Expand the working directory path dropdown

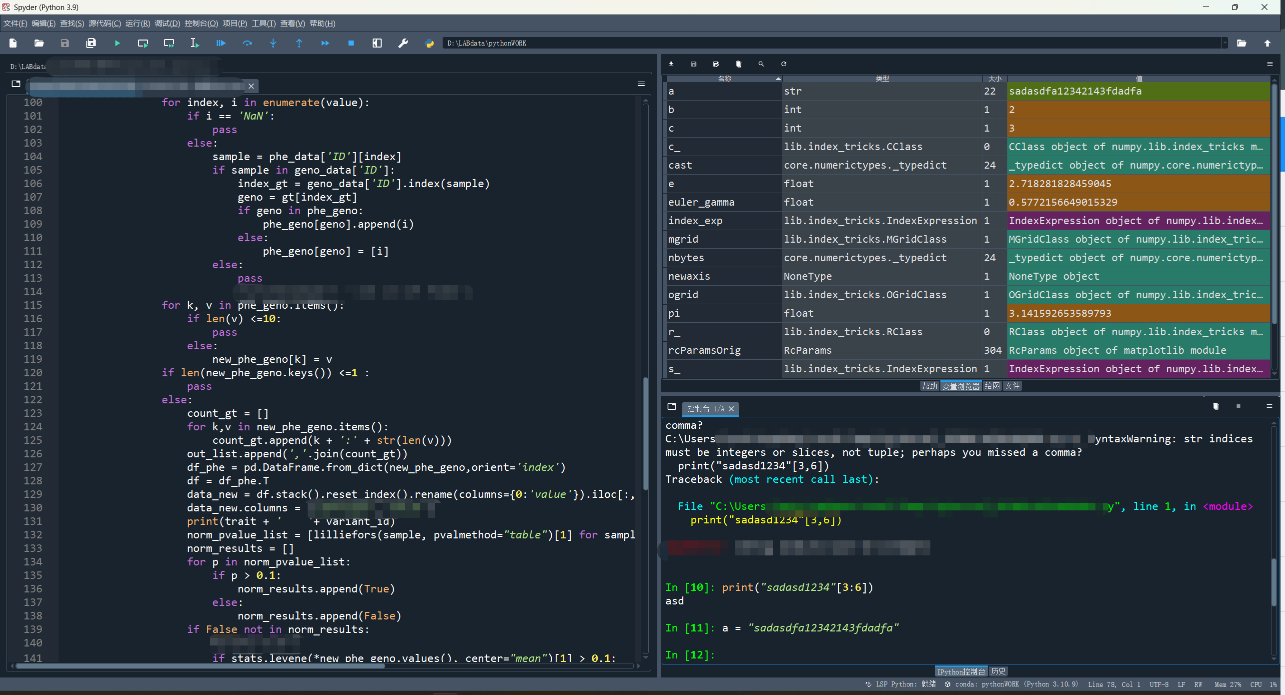[x=1224, y=43]
